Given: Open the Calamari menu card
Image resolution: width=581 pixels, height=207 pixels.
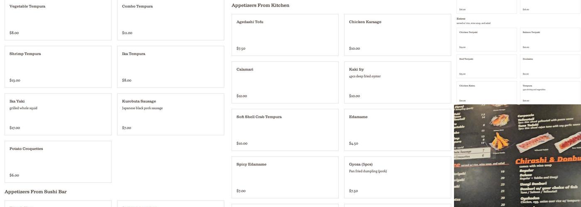Looking at the screenshot, I should (285, 82).
